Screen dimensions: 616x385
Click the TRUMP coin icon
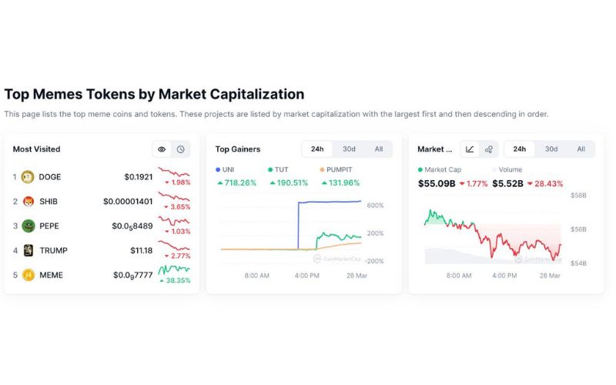coord(28,250)
